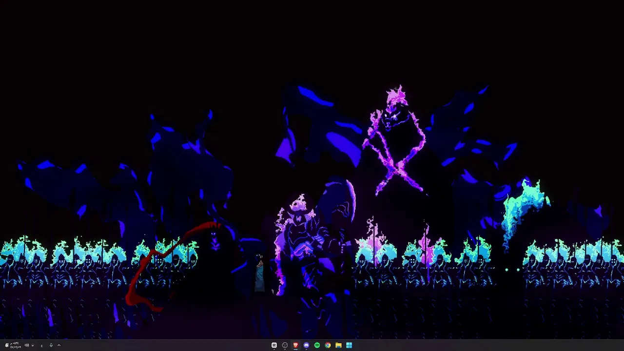This screenshot has height=351, width=624.
Task: Open the volume control in system tray
Action: [27, 345]
